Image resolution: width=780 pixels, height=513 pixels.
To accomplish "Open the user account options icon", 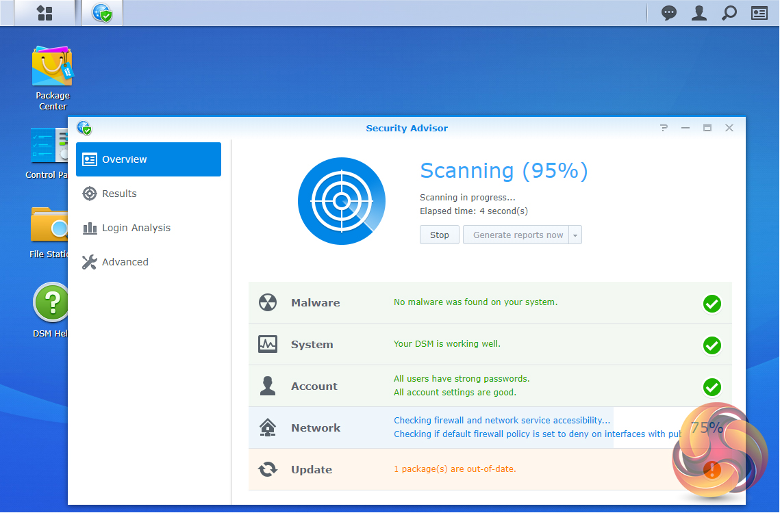I will point(699,13).
